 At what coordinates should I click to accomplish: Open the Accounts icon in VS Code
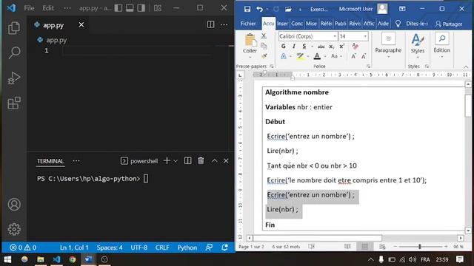[x=14, y=205]
